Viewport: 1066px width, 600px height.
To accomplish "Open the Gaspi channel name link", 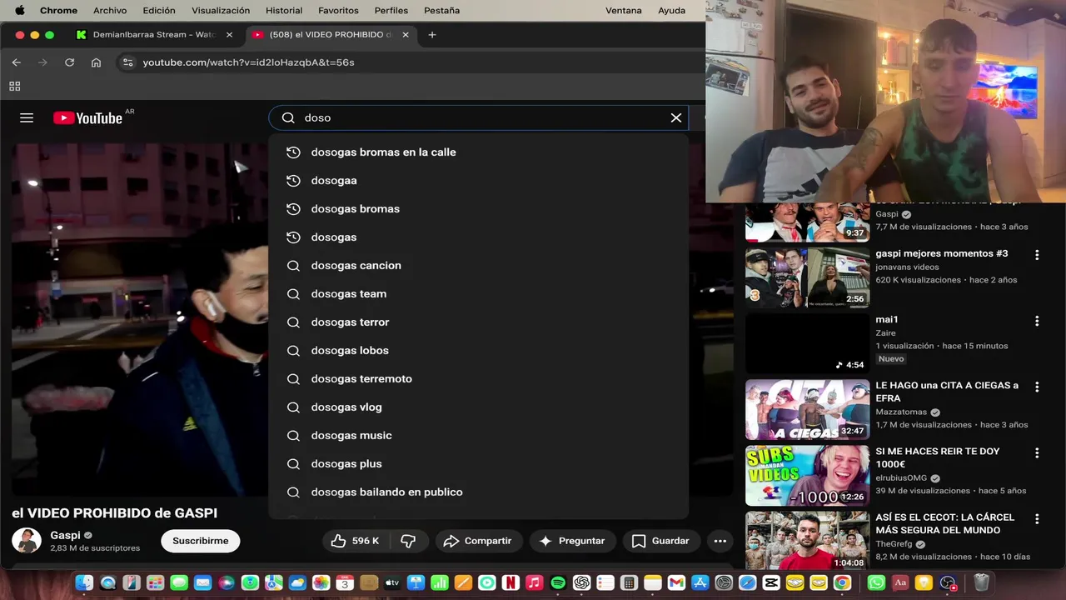I will (66, 535).
